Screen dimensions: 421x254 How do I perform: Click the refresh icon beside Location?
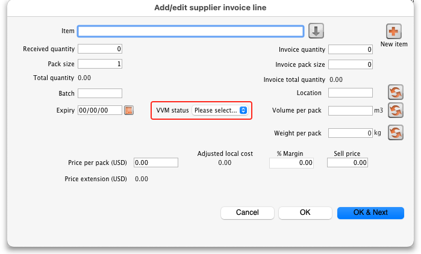[395, 93]
